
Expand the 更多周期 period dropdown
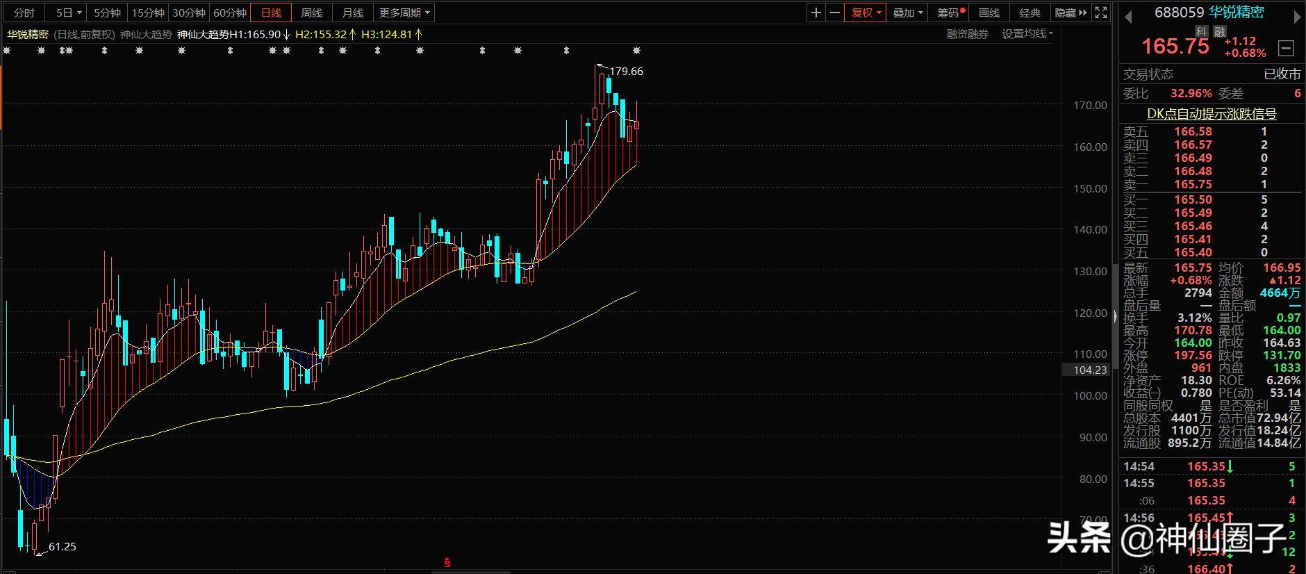point(404,13)
